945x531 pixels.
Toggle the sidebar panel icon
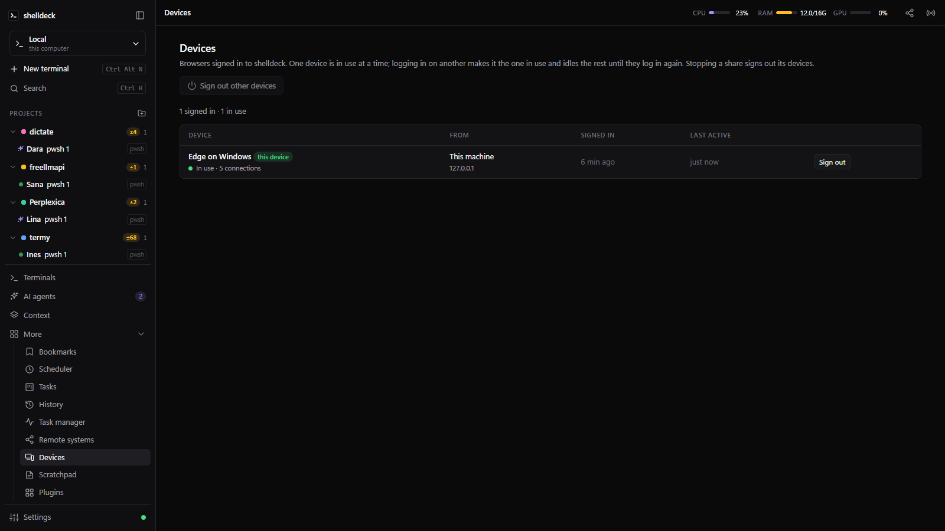point(140,15)
